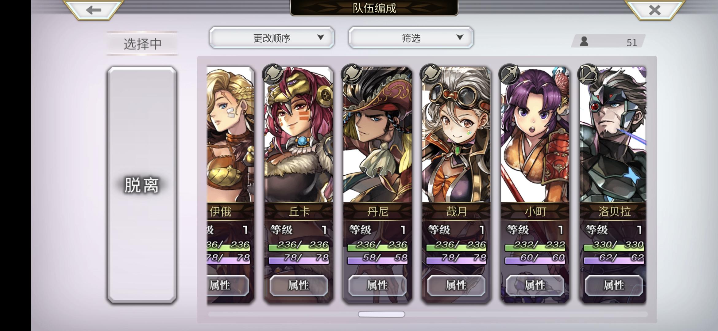Screen dimensions: 718x331
Task: Click the spear weapon icon on 小町
Action: [x=509, y=74]
